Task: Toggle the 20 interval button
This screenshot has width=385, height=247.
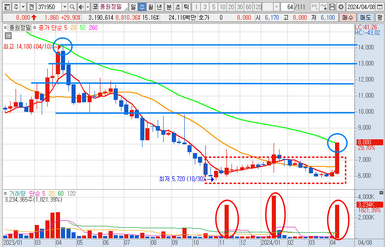Action: pos(231,7)
